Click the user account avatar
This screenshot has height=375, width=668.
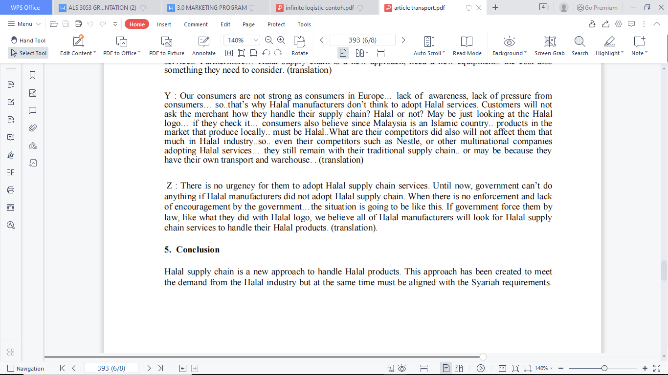tap(564, 7)
